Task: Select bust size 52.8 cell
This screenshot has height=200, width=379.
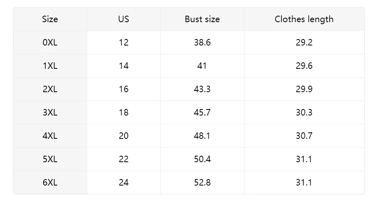Action: pyautogui.click(x=202, y=182)
